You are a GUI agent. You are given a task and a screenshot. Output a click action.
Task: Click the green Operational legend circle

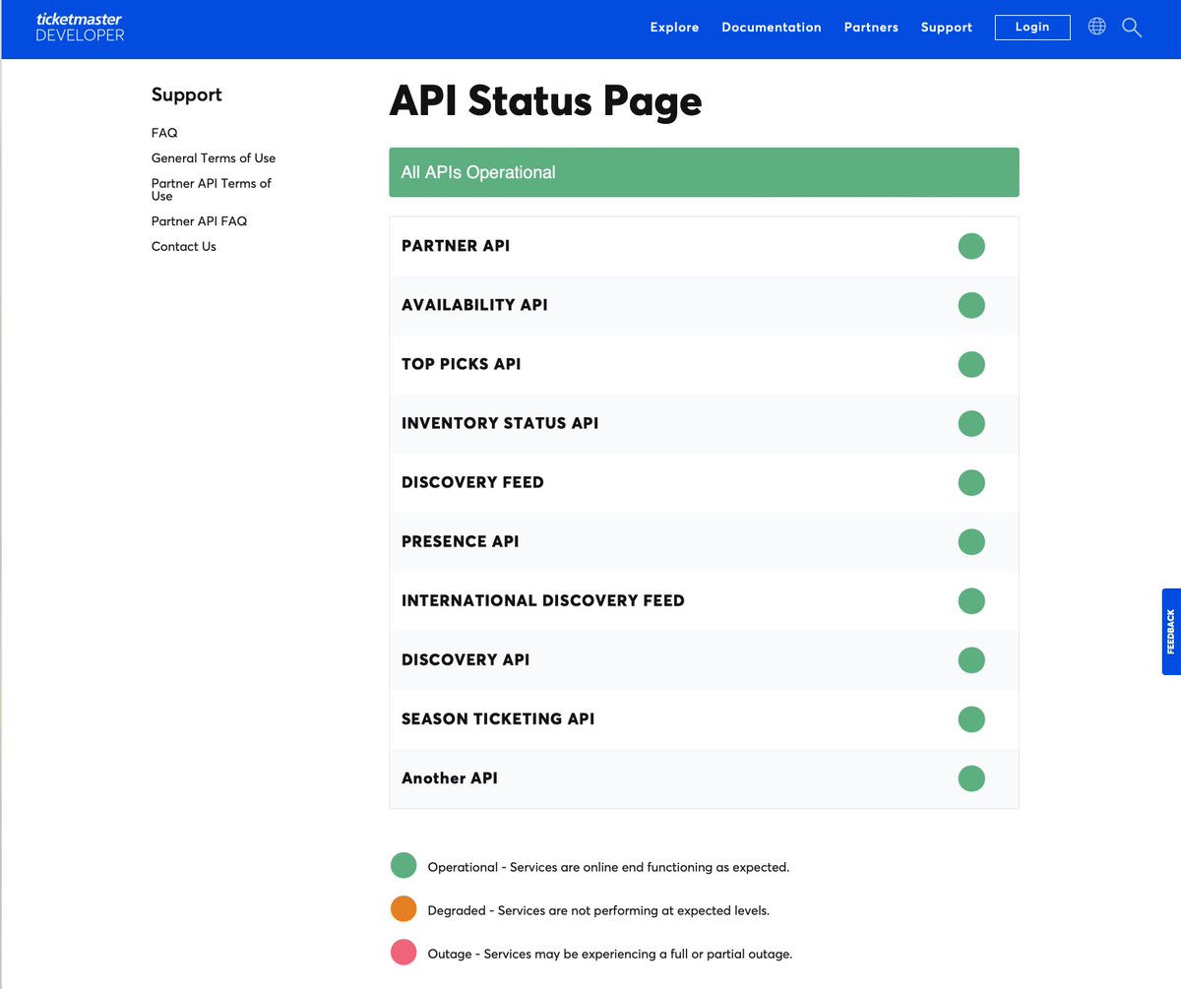(404, 866)
